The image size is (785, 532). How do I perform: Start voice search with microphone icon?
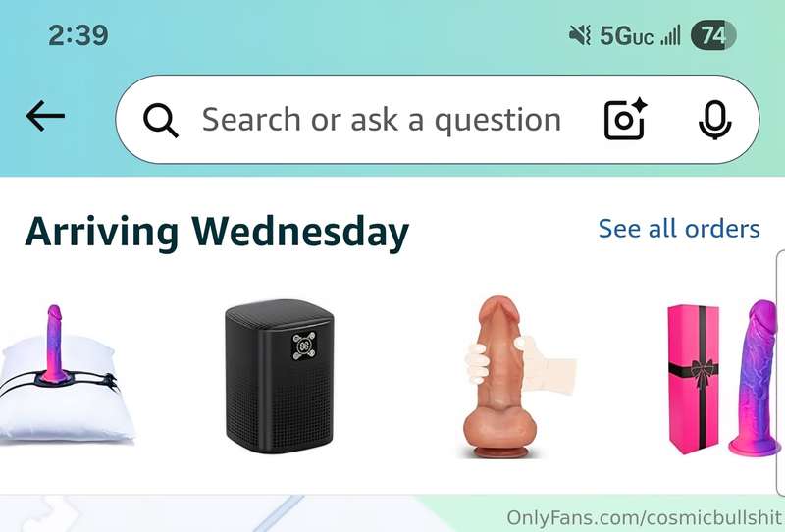click(714, 119)
